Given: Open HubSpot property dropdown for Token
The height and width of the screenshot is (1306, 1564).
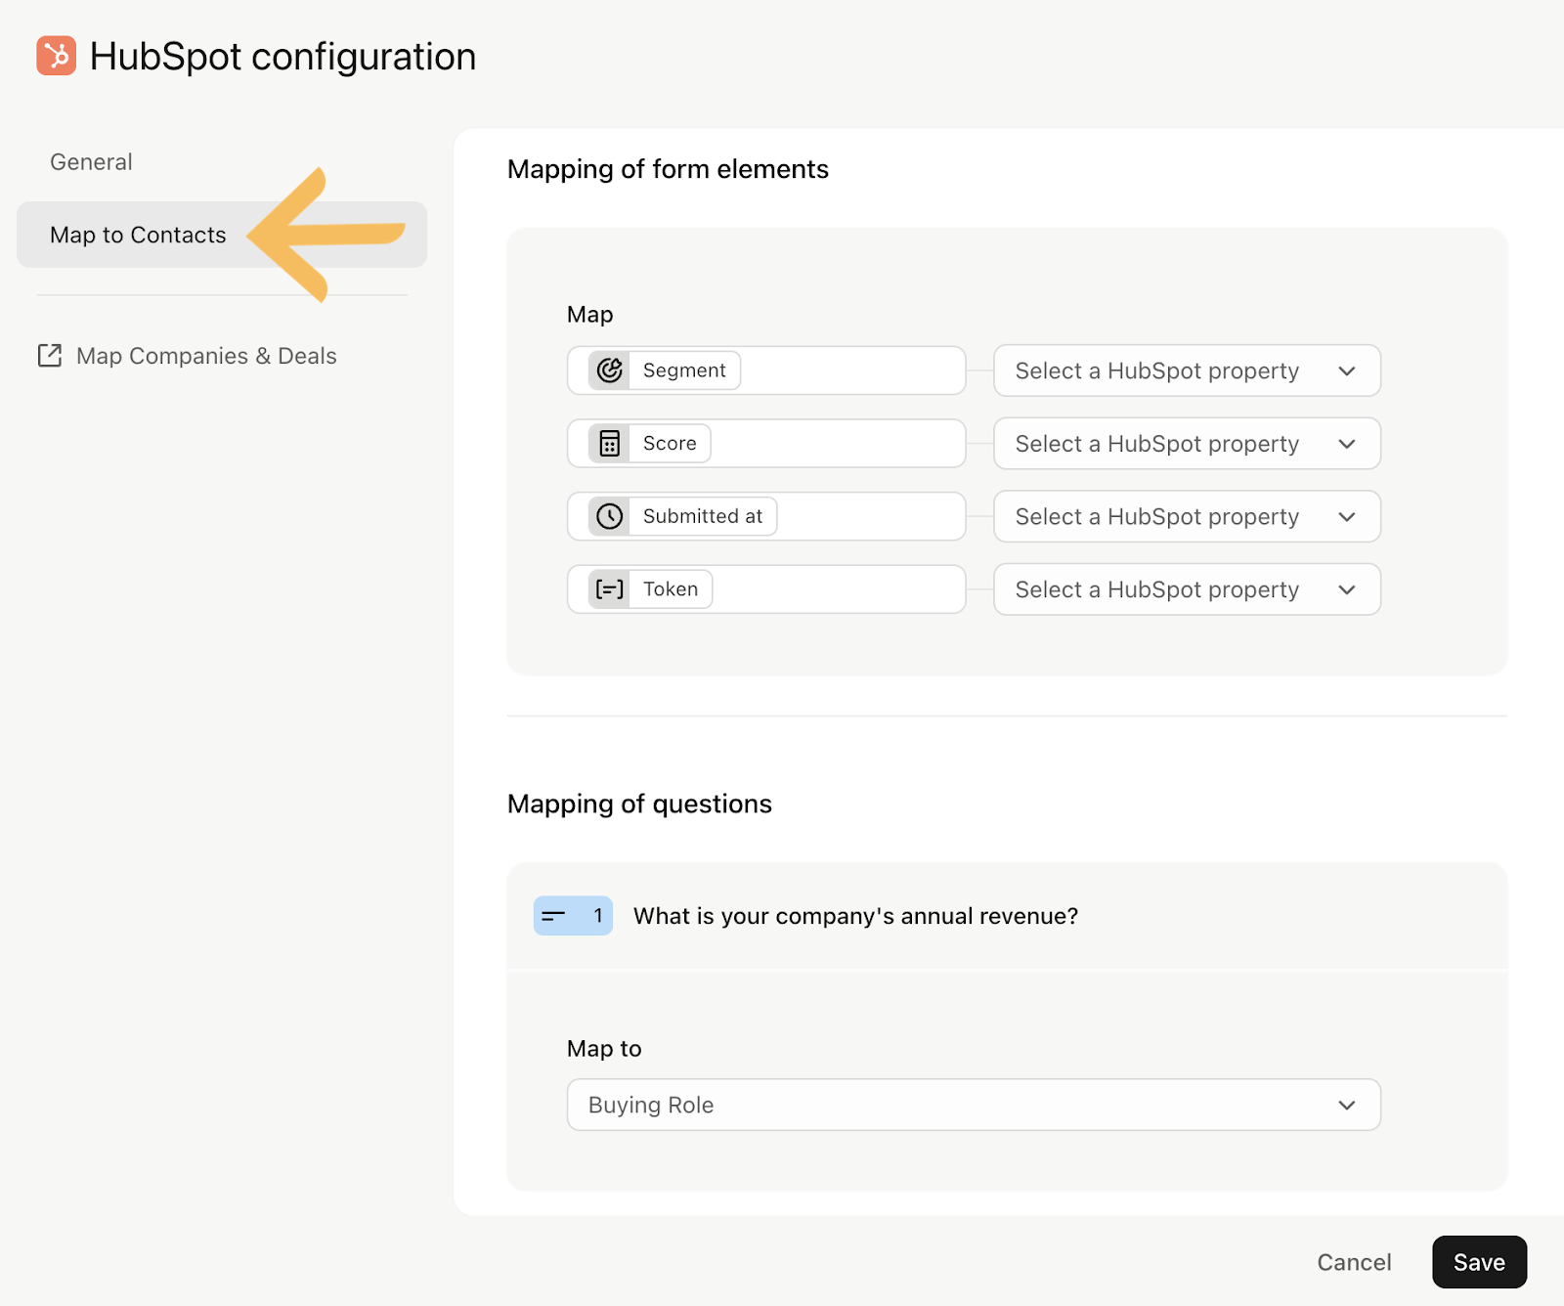Looking at the screenshot, I should [x=1187, y=589].
